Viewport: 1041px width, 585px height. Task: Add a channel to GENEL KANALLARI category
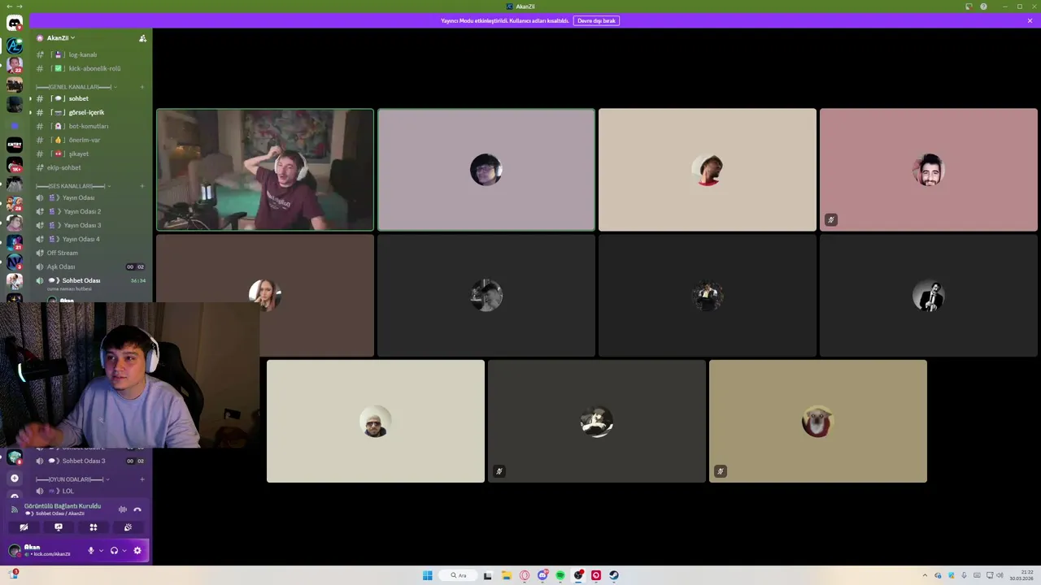[142, 87]
